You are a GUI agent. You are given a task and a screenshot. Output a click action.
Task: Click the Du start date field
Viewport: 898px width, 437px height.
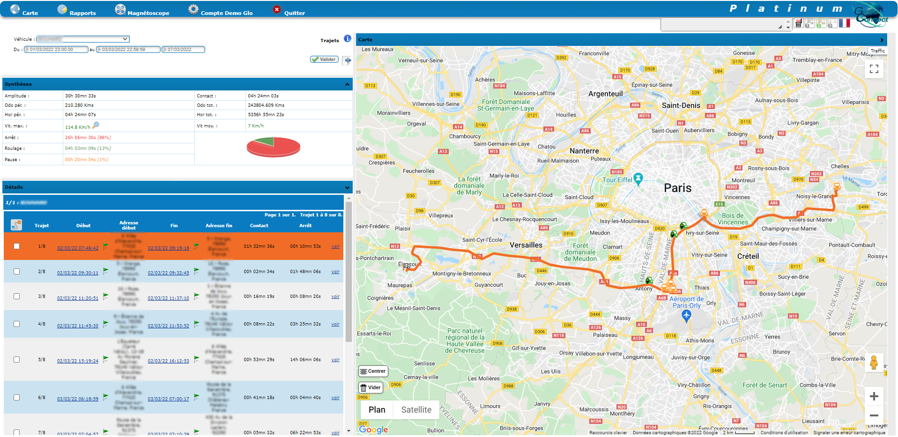(56, 49)
